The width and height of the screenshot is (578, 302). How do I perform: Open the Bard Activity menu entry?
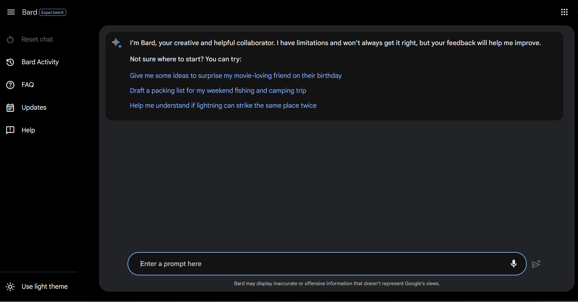pos(40,62)
